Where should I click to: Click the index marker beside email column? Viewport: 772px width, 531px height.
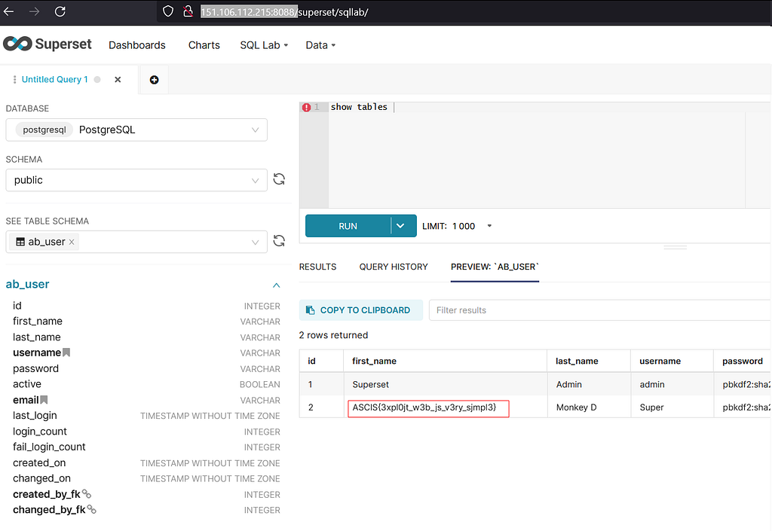click(44, 400)
